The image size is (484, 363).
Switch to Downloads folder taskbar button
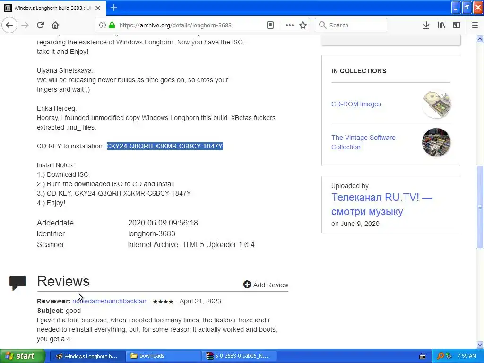coord(163,356)
